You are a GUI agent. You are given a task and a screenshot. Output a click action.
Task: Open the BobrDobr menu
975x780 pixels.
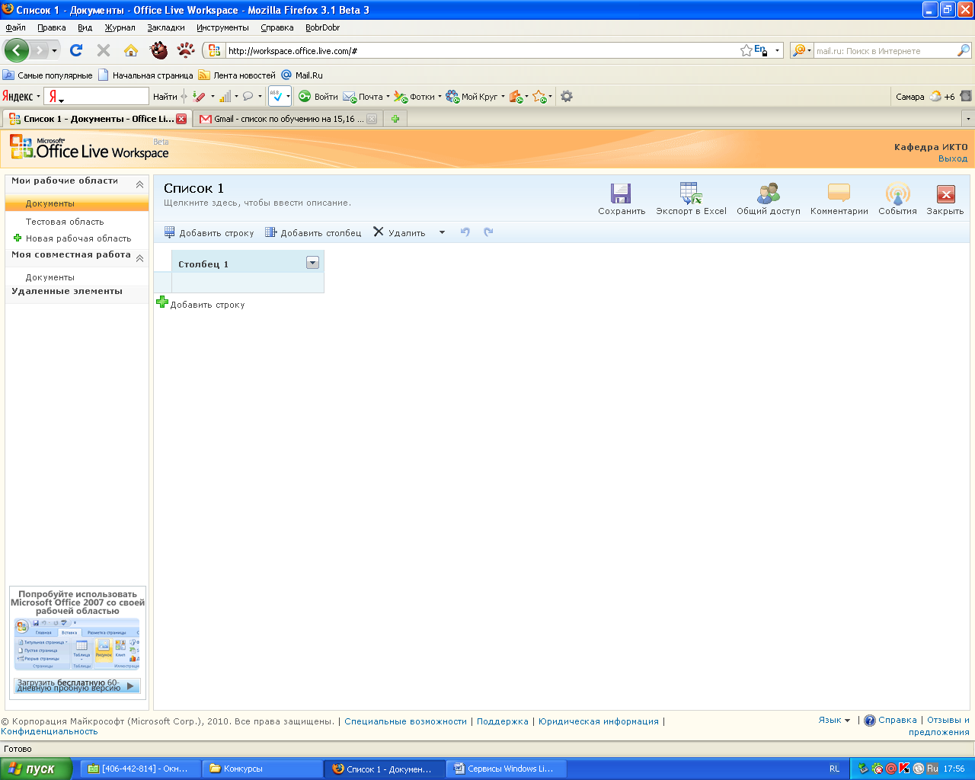point(323,27)
